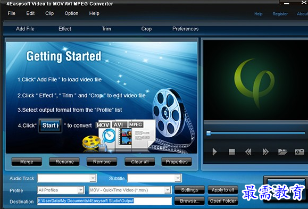The width and height of the screenshot is (308, 209).
Task: Open the Clip menu
Action: [x=49, y=13]
